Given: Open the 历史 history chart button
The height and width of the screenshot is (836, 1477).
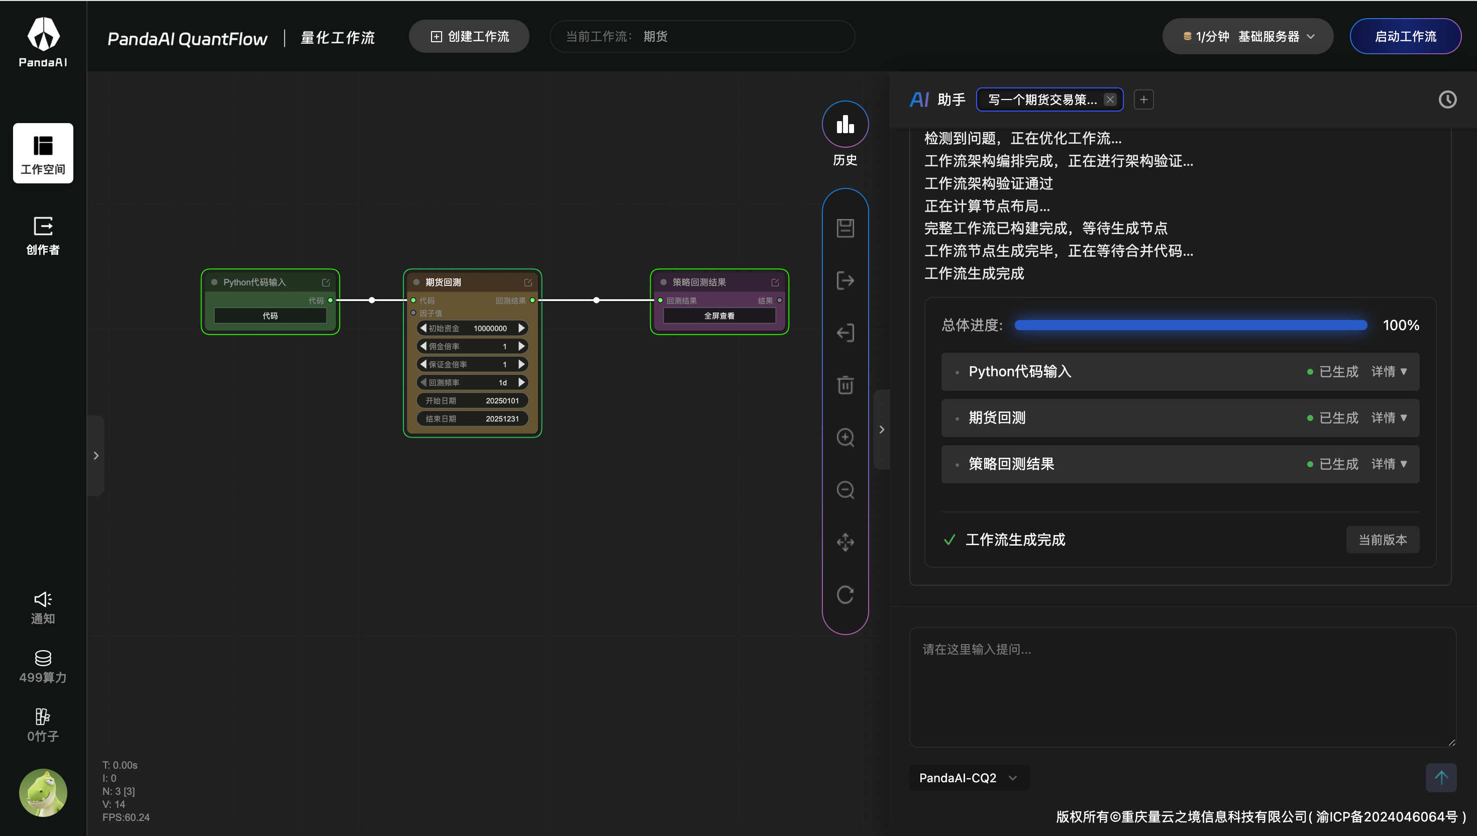Looking at the screenshot, I should click(845, 124).
